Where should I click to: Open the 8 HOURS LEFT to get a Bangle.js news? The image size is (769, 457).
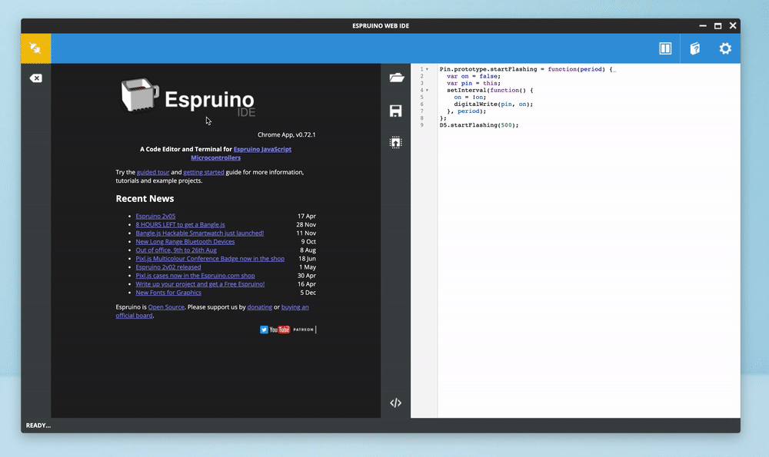point(180,224)
